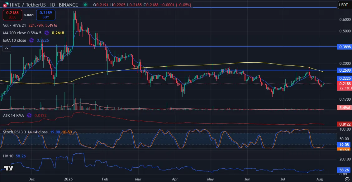Click the orange 10.50 value in the Stoch RSI legend
Screen dimensions: 352x182
[67, 132]
